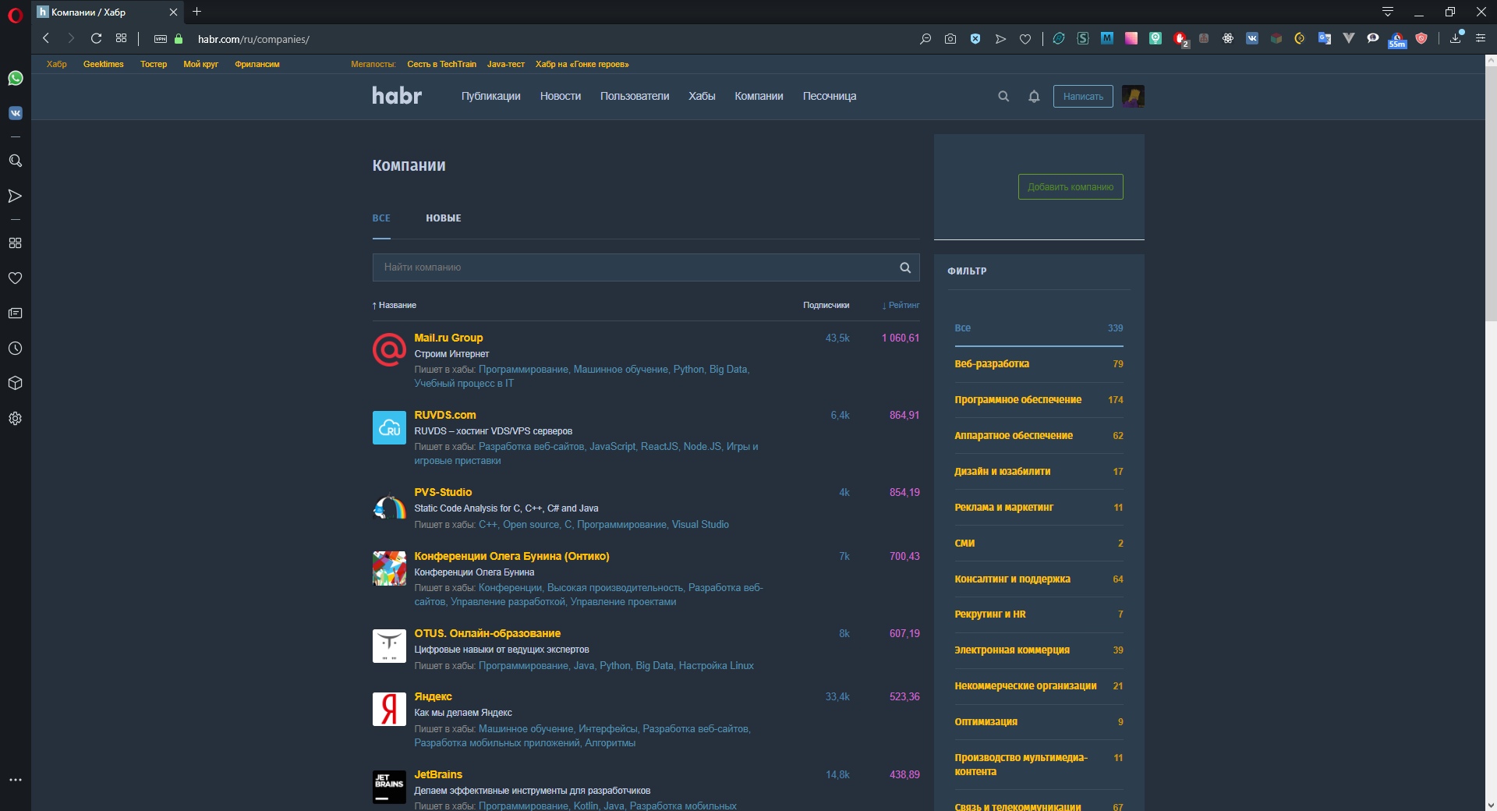Open the Пользователи menu item

[635, 96]
